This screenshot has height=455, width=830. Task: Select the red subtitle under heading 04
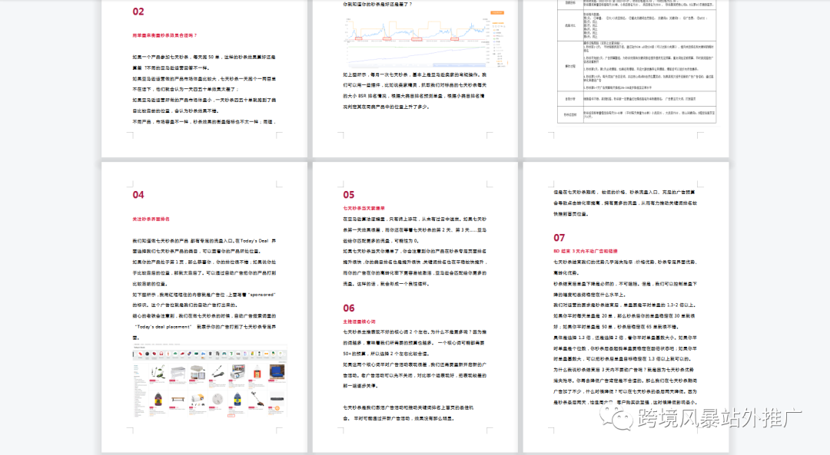[151, 219]
